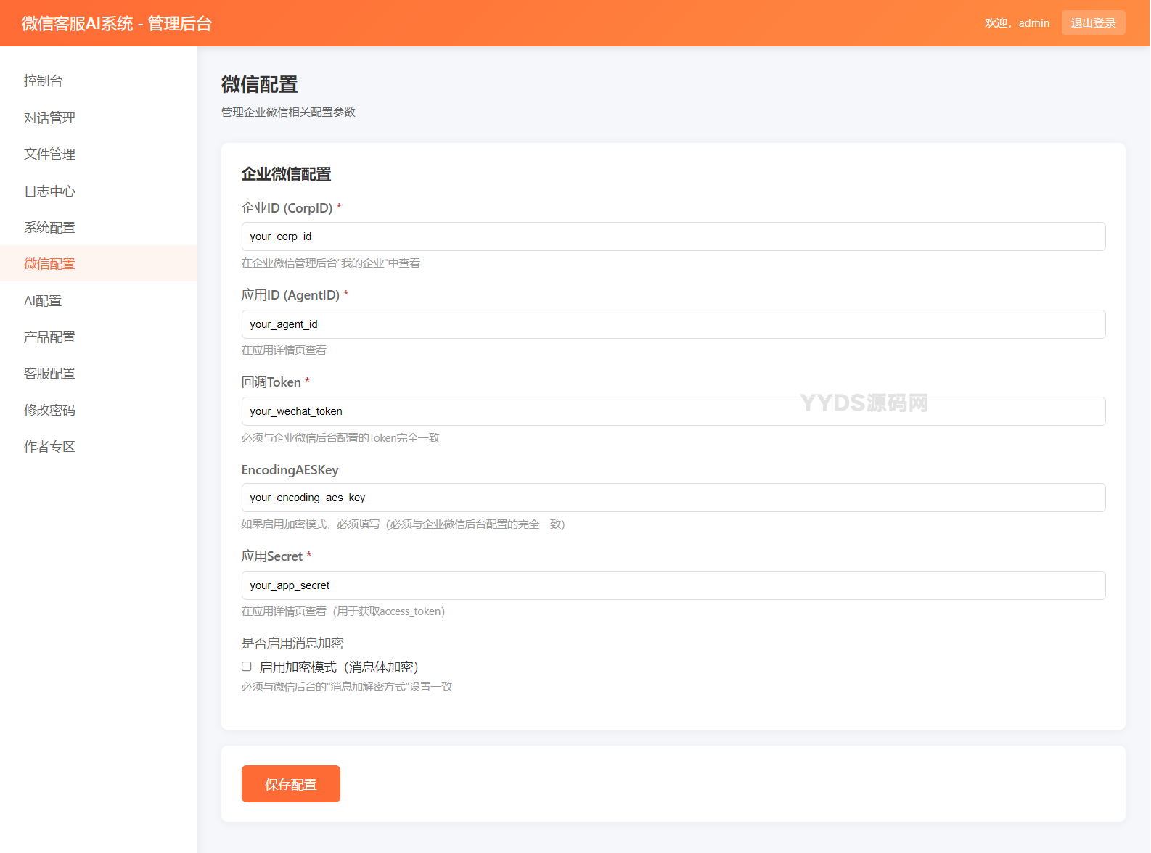Image resolution: width=1151 pixels, height=853 pixels.
Task: Open 客服配置 from the sidebar
Action: (x=49, y=373)
